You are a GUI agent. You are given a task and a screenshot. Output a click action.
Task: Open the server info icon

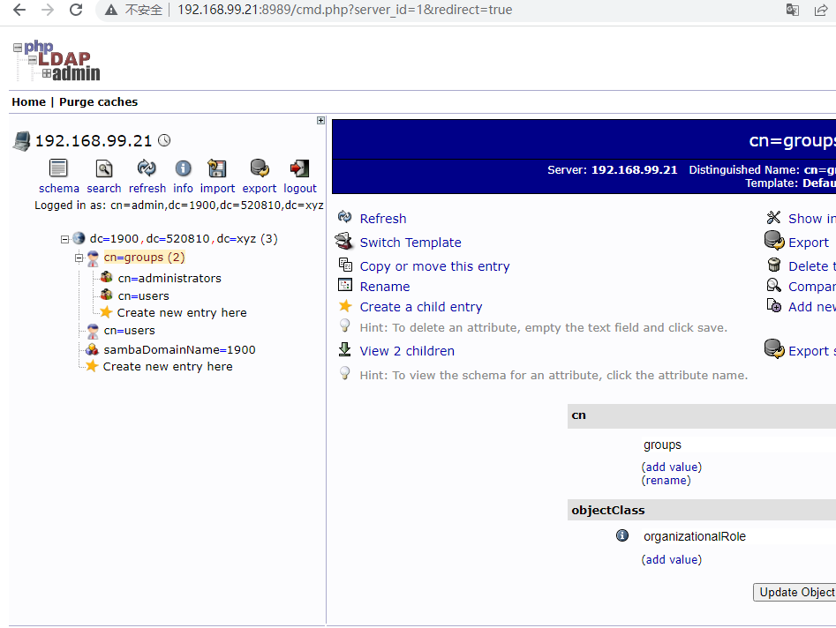183,168
